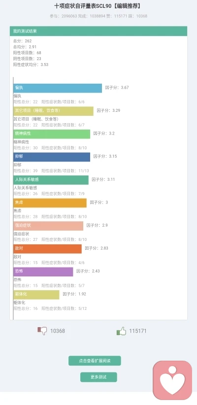Viewport: 197px width, 405px height.
Task: Click the SCL90 page title
Action: [x=98, y=6]
